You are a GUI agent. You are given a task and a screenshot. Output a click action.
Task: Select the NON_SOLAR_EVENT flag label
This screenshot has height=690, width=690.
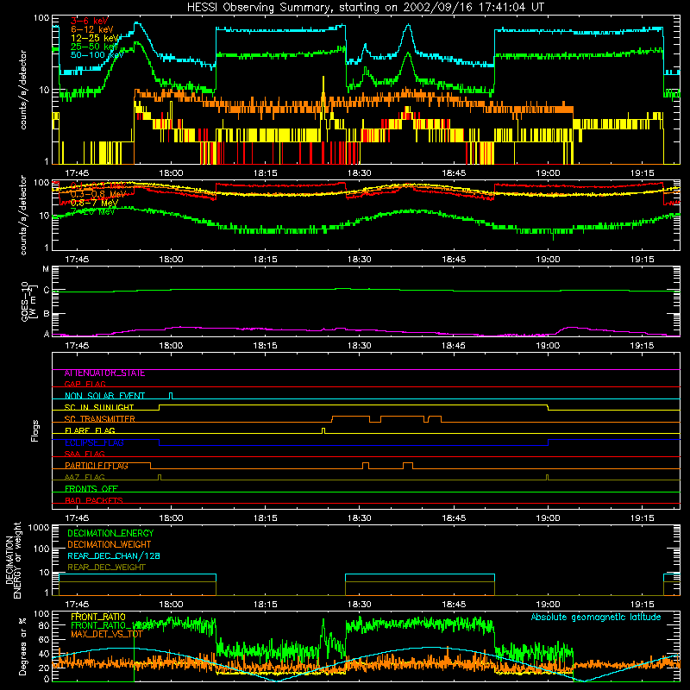104,396
